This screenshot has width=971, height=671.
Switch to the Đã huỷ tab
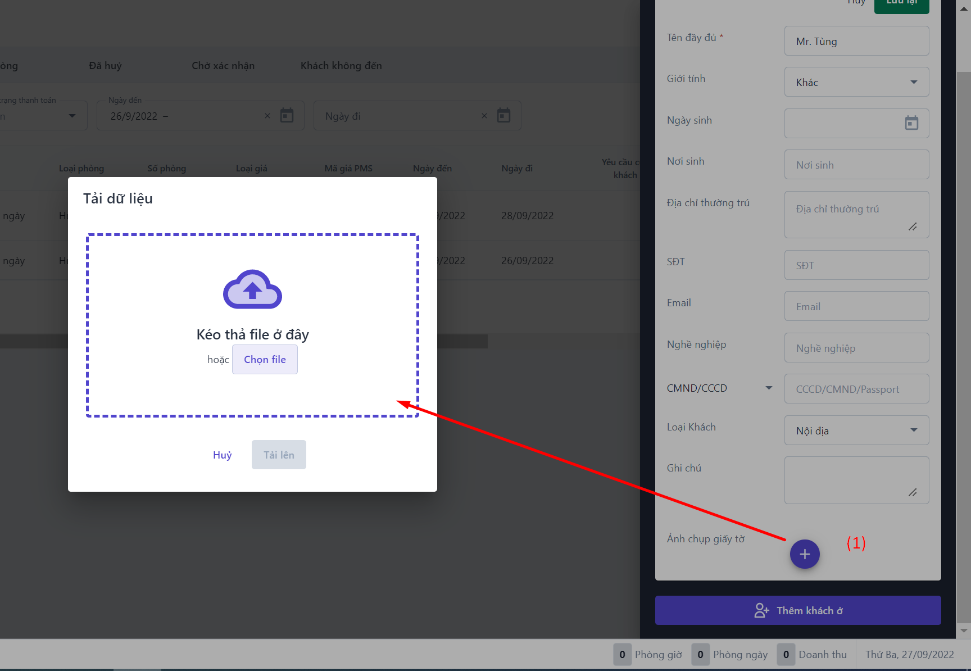click(105, 66)
